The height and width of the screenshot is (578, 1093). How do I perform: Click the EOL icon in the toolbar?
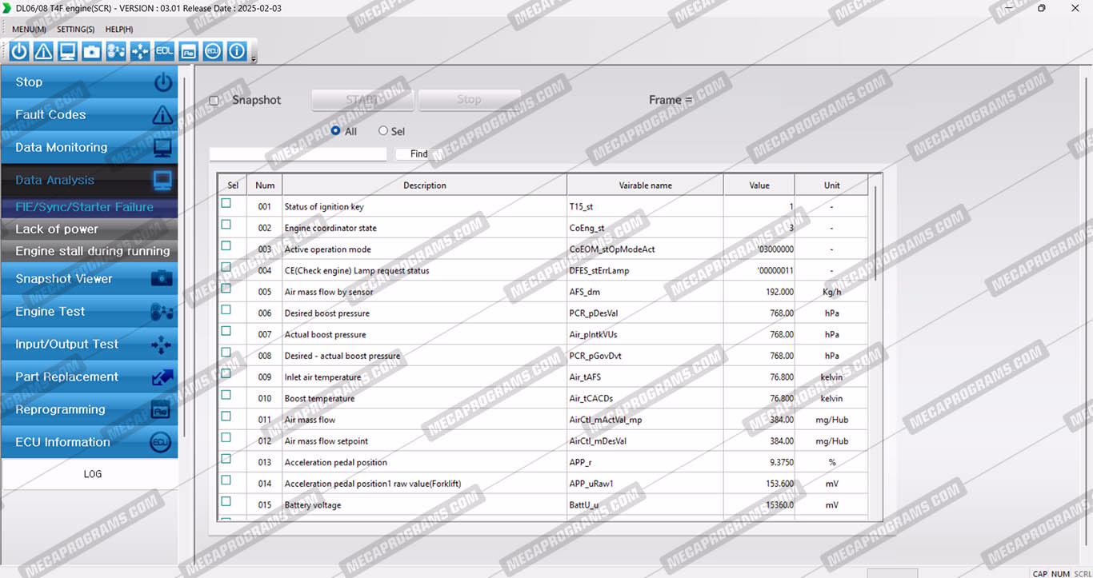[164, 52]
